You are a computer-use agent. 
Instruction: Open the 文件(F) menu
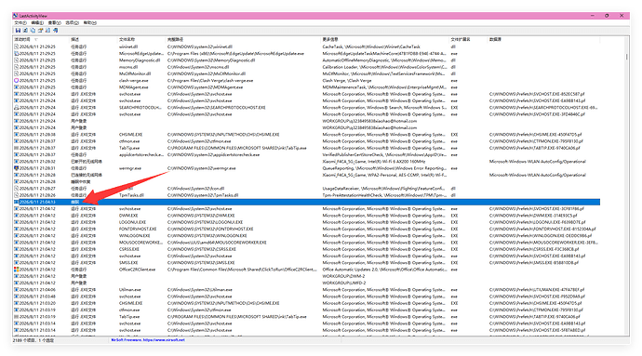pyautogui.click(x=20, y=23)
